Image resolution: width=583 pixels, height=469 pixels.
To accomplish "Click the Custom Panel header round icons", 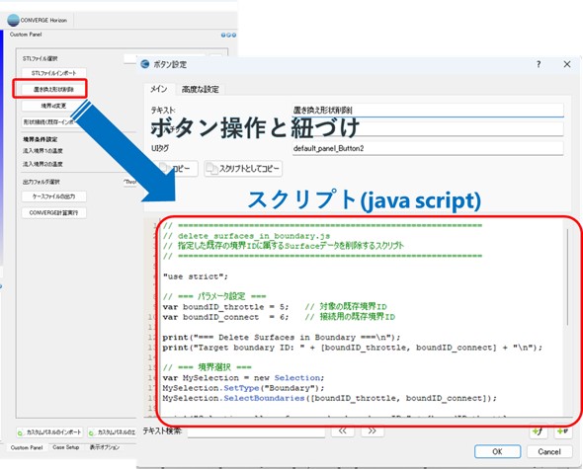I will (228, 35).
